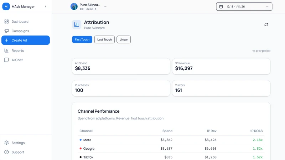Click the 'vs prev period' label
Screen dimensions: 285x160
[x=261, y=51]
